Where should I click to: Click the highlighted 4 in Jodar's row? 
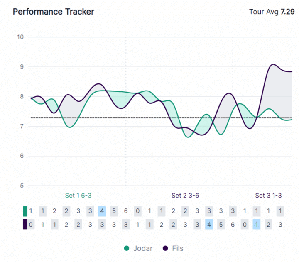[102, 211]
